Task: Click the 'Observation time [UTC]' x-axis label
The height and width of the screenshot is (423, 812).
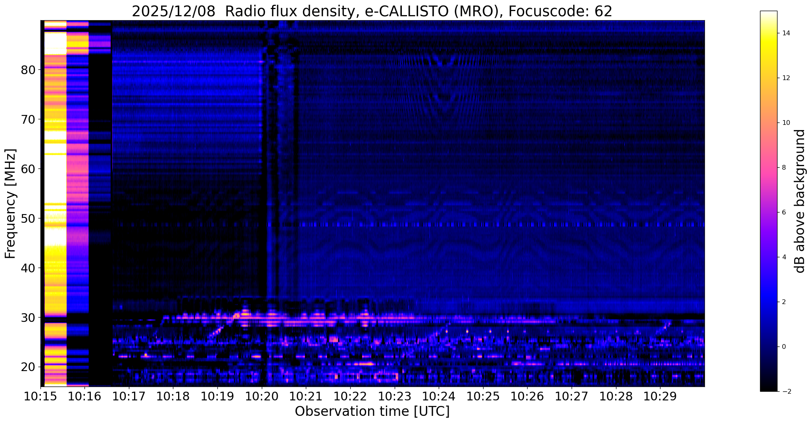Action: click(x=372, y=412)
